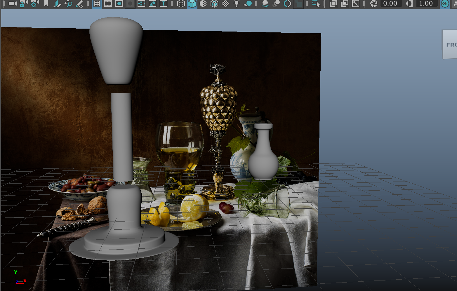Switch to Wireframe display cube icon
The image size is (457, 291).
pyautogui.click(x=181, y=4)
